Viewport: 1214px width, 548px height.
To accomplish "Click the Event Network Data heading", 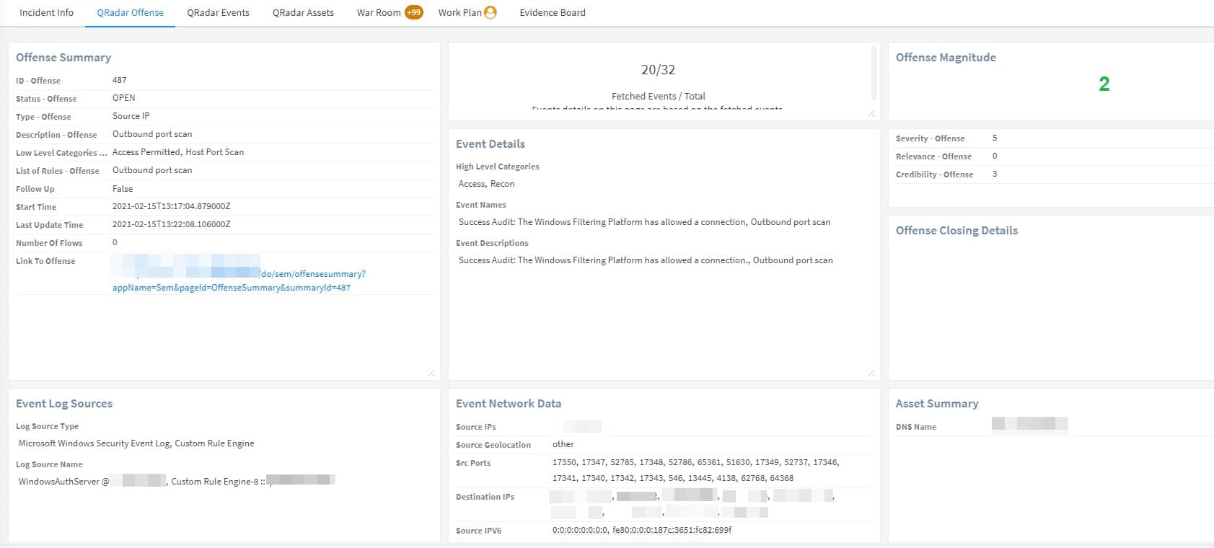I will (x=509, y=404).
